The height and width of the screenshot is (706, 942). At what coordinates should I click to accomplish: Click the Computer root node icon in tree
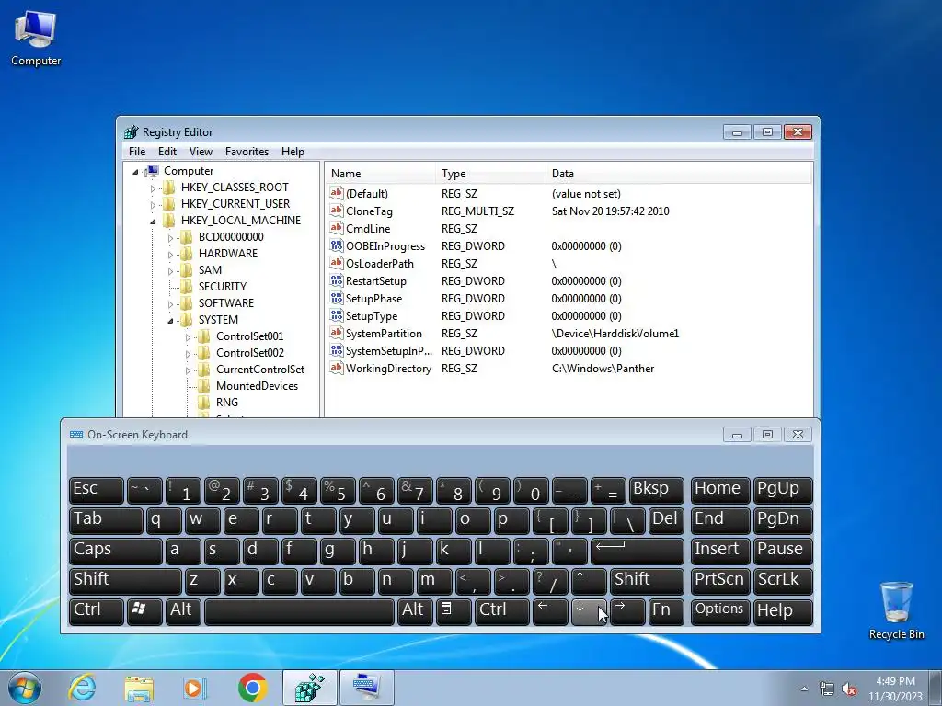153,171
